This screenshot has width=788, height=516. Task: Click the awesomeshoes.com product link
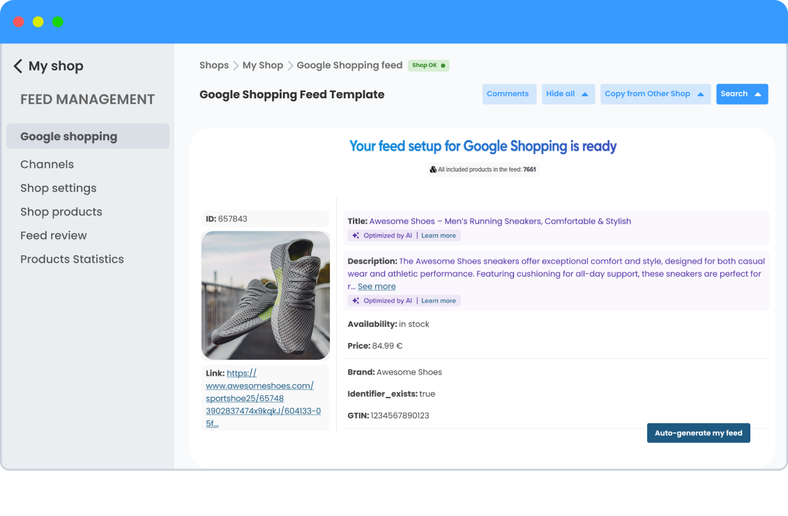[259, 385]
